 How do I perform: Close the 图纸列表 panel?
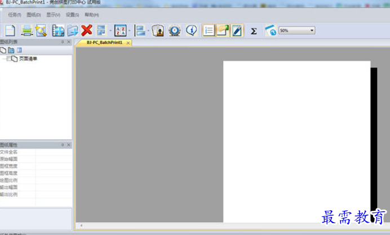pos(69,42)
